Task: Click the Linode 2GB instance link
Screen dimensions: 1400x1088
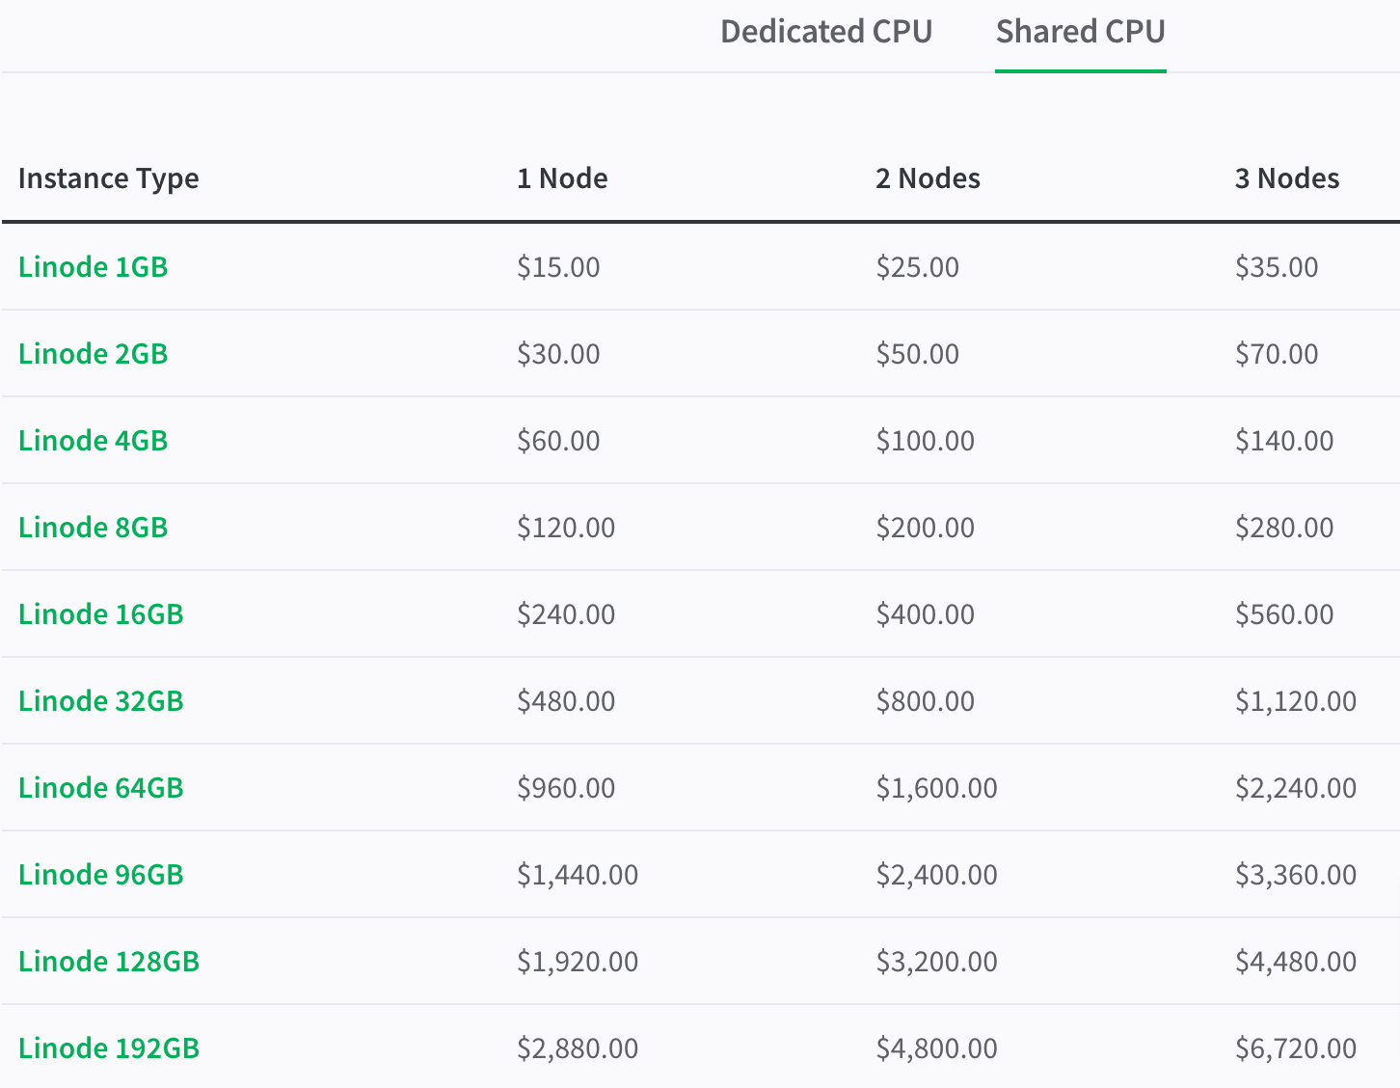Action: pyautogui.click(x=93, y=354)
